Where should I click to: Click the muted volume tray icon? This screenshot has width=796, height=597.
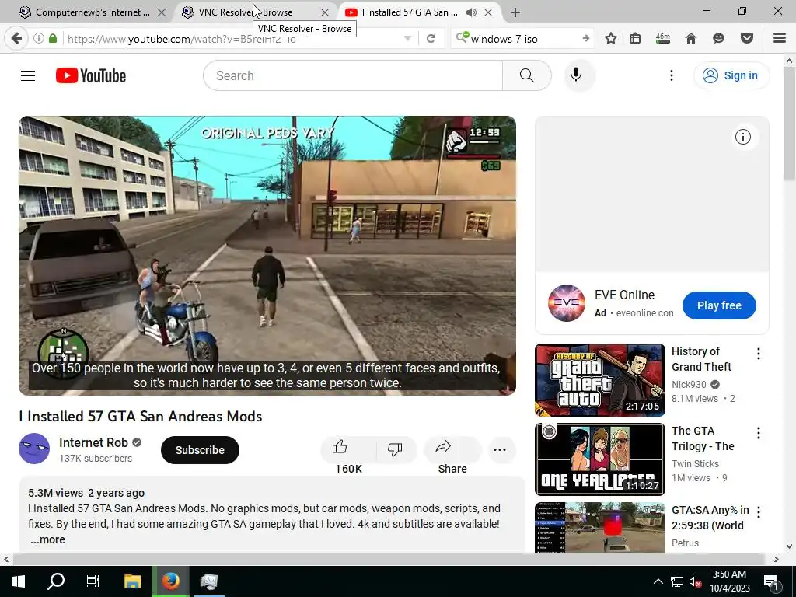pyautogui.click(x=696, y=581)
